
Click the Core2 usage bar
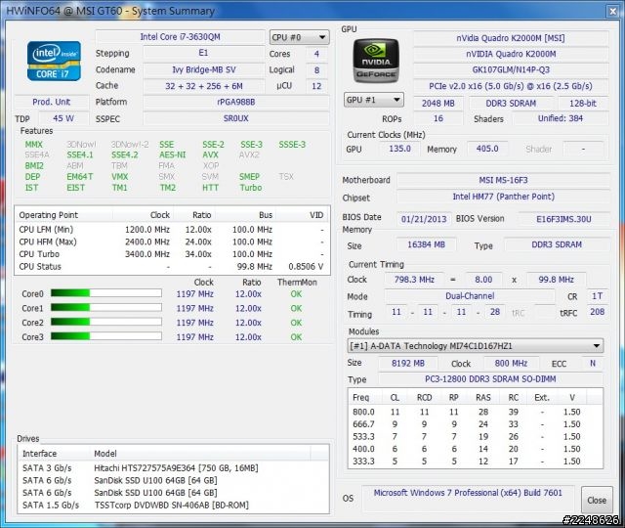pyautogui.click(x=106, y=322)
